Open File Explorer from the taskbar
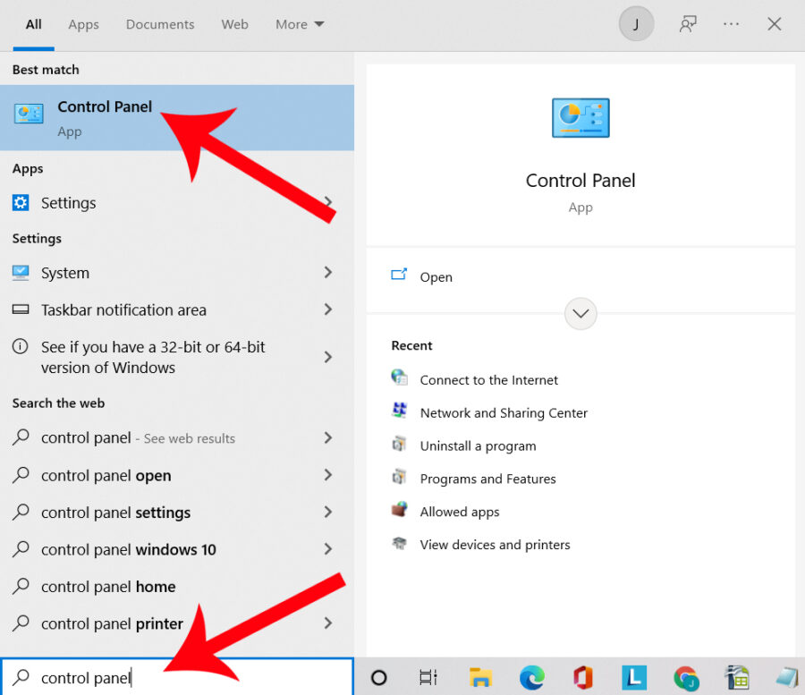 [x=480, y=677]
